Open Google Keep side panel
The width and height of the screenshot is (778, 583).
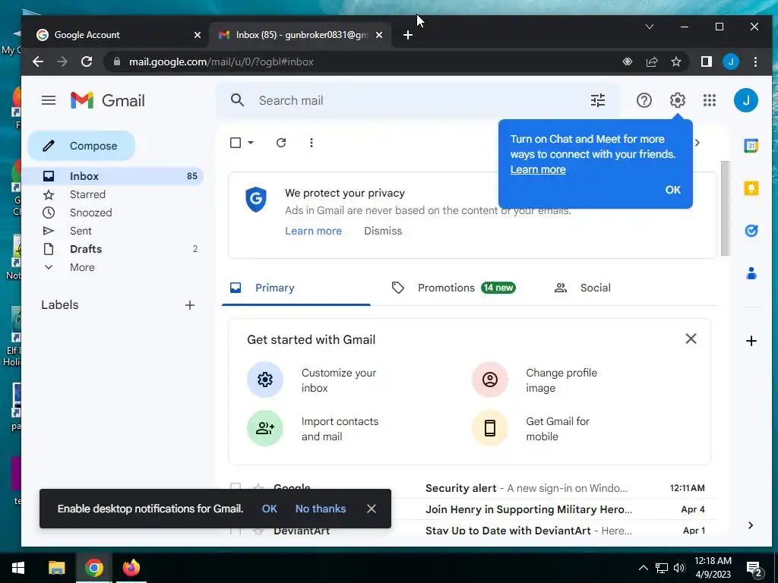[751, 188]
